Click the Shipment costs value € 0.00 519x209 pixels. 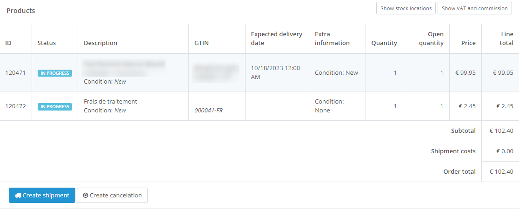click(505, 151)
